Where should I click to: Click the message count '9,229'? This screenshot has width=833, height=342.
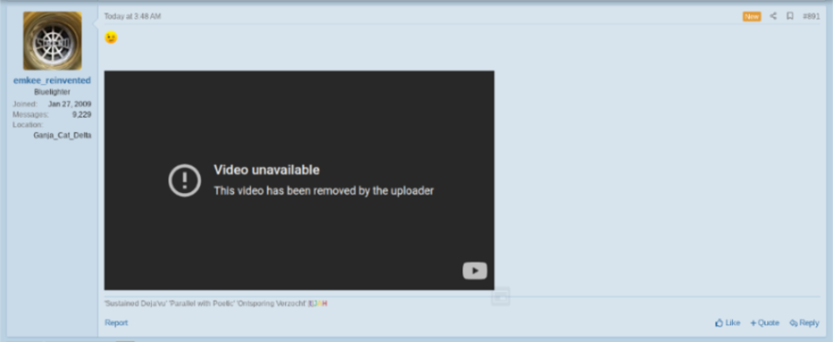coord(82,114)
